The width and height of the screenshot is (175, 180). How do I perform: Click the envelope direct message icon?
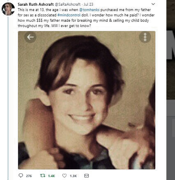click(x=86, y=175)
